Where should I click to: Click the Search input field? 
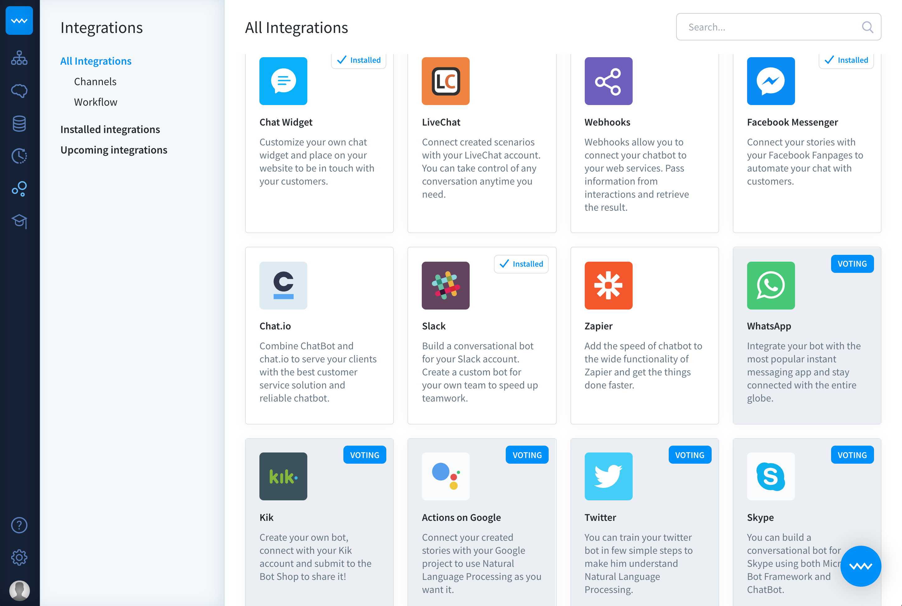click(x=778, y=27)
